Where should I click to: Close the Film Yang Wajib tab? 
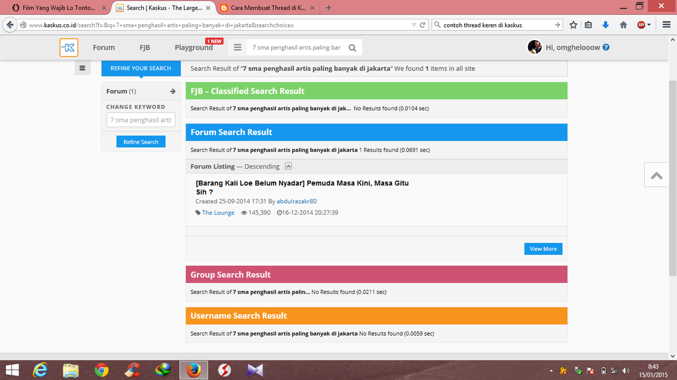103,8
